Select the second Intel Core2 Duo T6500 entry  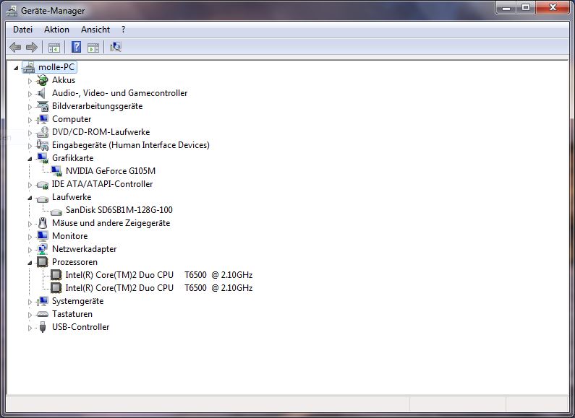[x=159, y=288]
